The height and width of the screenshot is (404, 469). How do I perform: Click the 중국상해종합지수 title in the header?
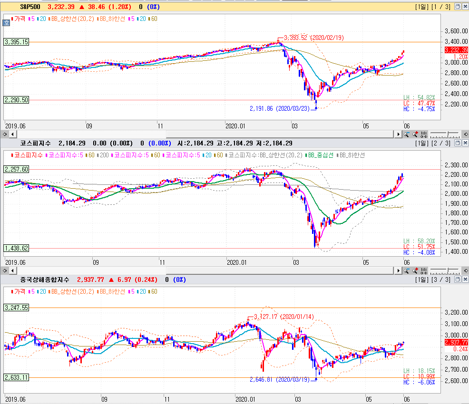45,279
